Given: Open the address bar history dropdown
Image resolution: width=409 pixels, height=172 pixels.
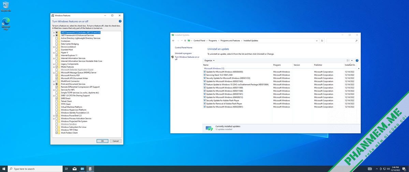Looking at the screenshot, I should click(x=317, y=41).
